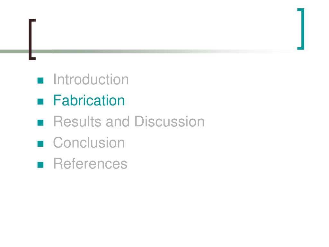The height and width of the screenshot is (247, 329).
Task: Select the bullet marker beside References
Action: point(40,165)
